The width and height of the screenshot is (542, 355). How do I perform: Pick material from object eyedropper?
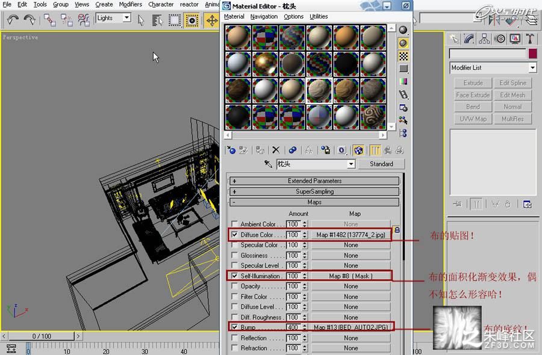click(x=268, y=164)
